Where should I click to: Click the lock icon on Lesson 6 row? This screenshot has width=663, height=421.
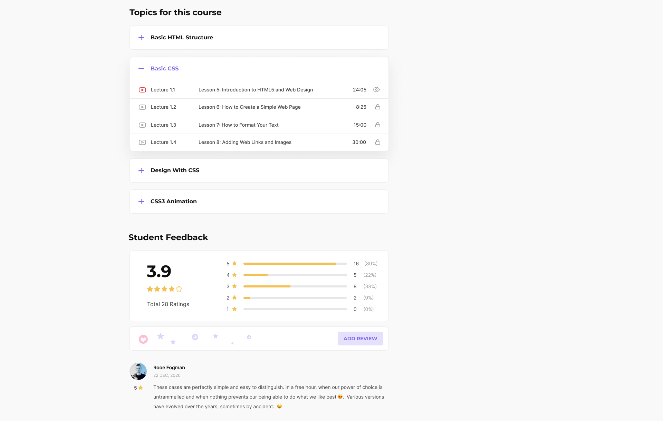click(378, 107)
